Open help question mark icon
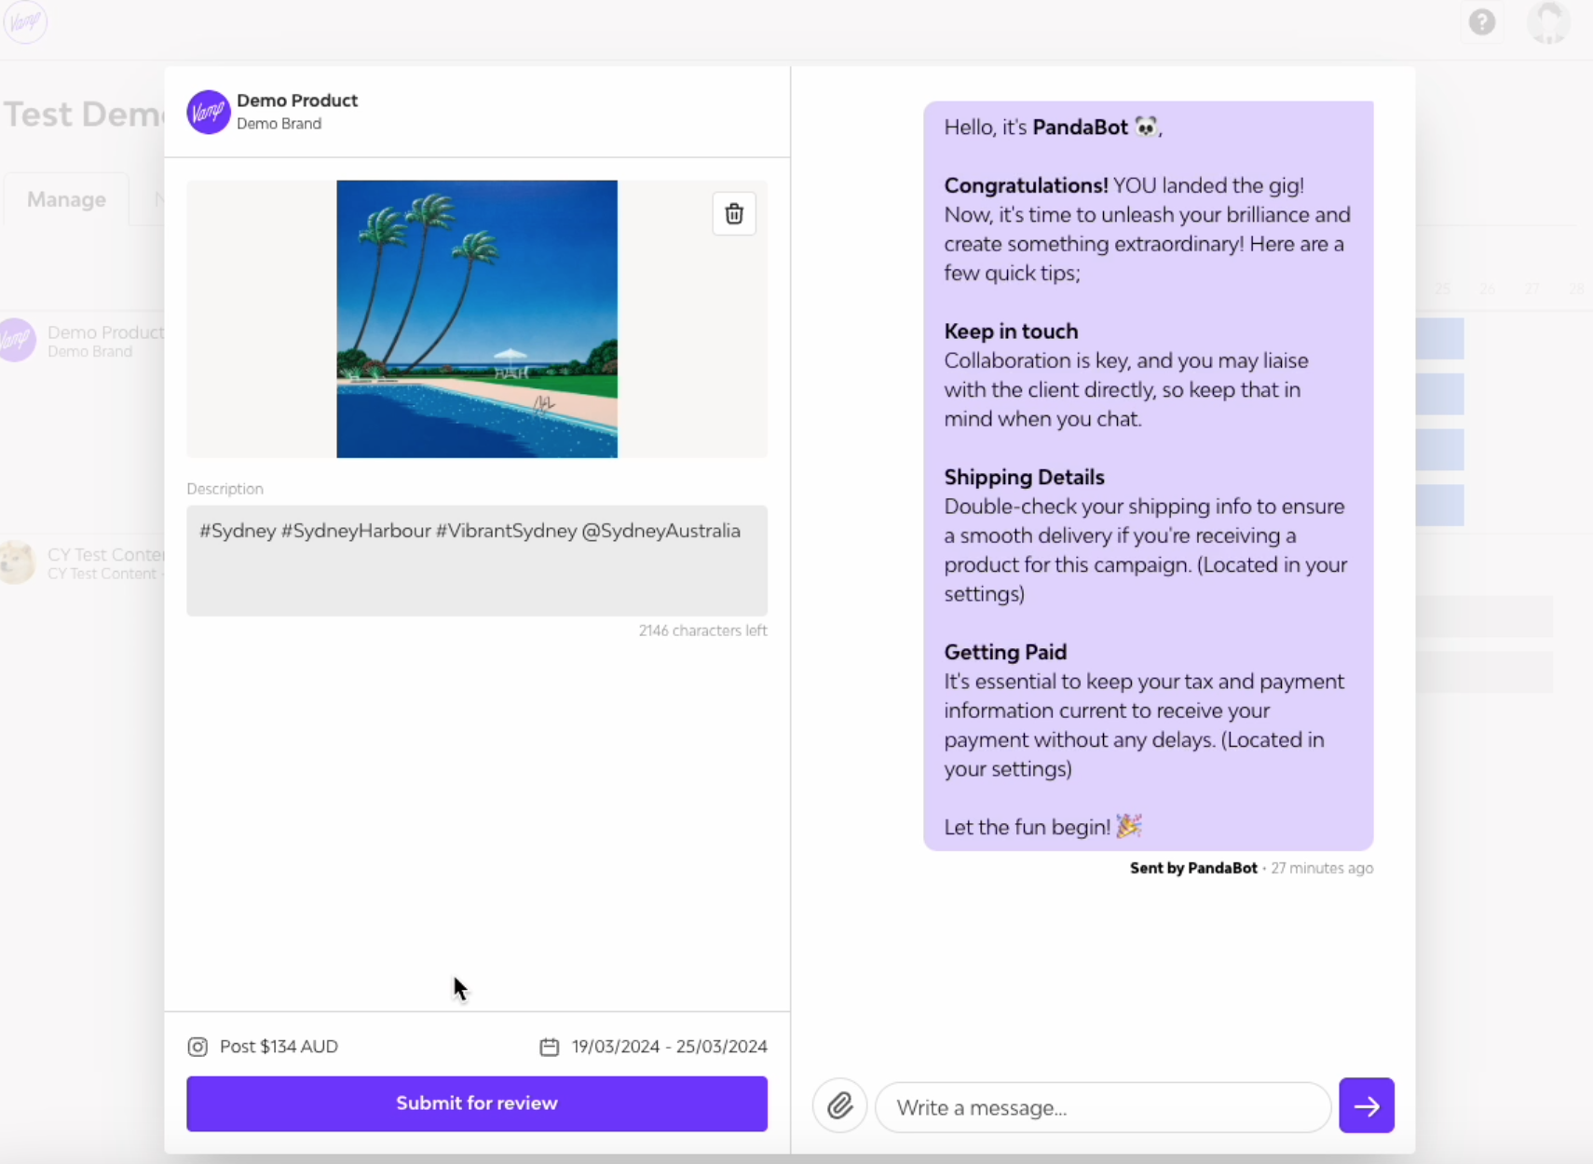Viewport: 1593px width, 1164px height. pos(1481,21)
